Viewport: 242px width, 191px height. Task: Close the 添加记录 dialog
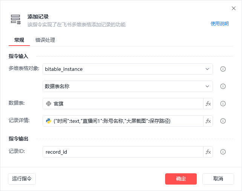point(233,8)
